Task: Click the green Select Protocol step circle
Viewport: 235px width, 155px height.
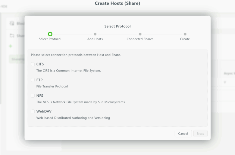Action: click(50, 34)
